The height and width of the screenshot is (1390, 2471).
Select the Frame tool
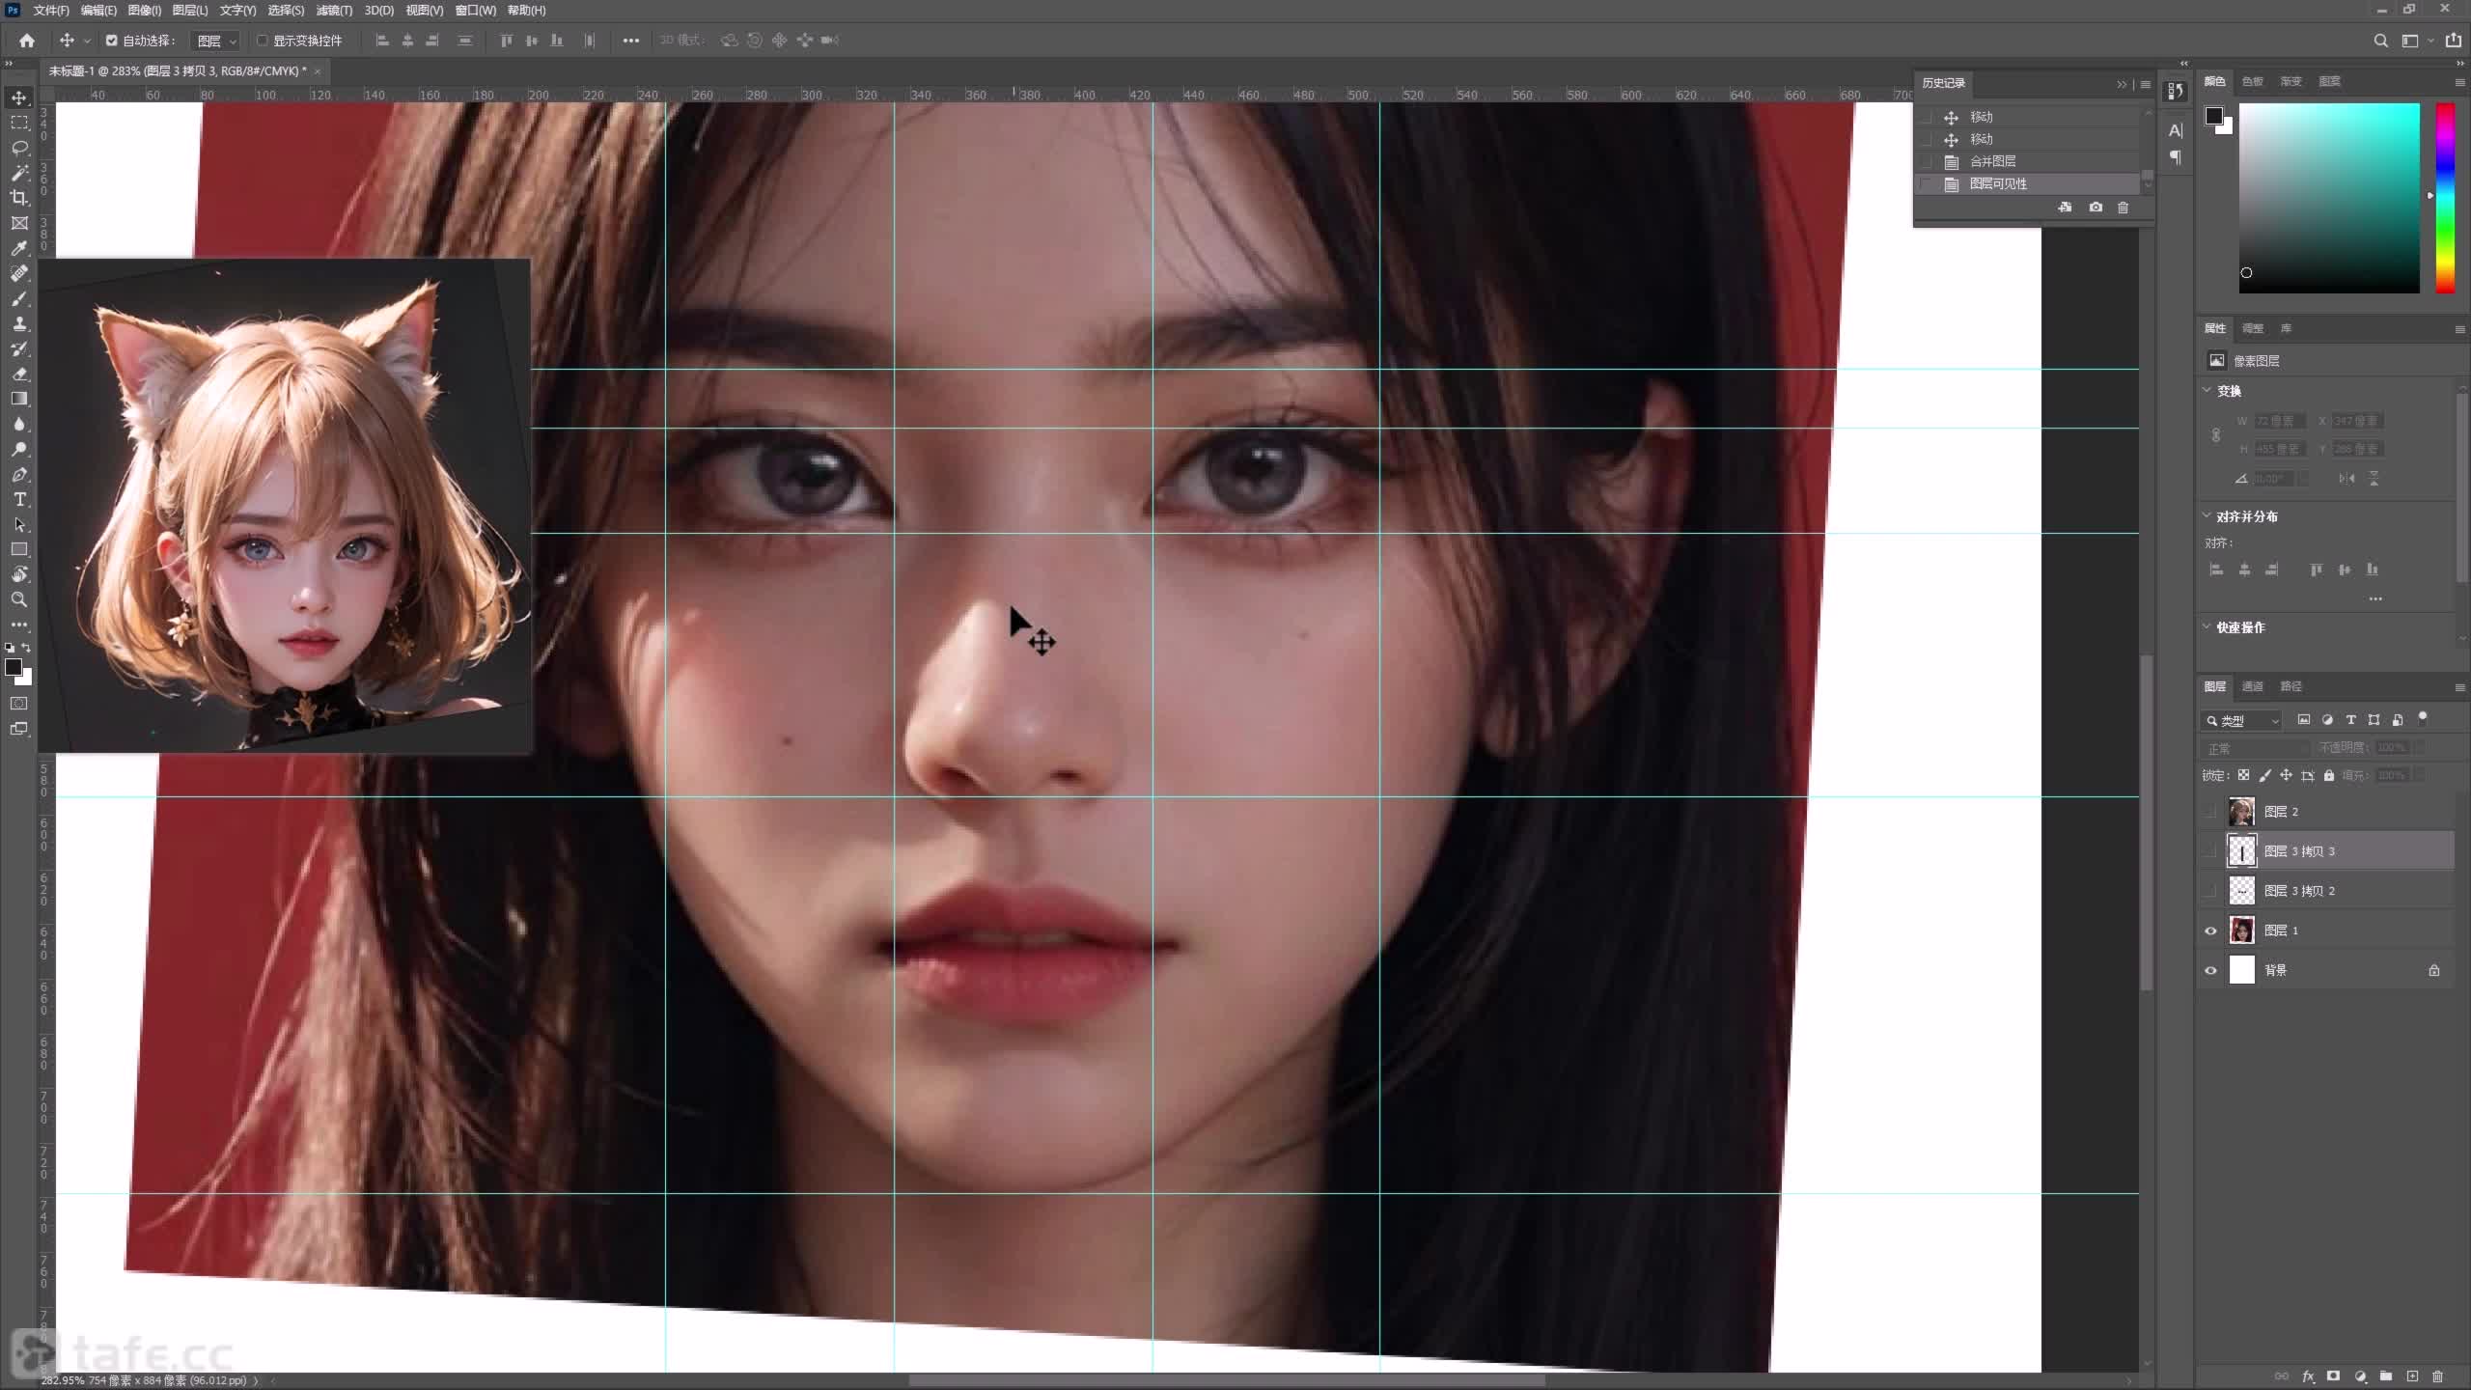[x=19, y=223]
